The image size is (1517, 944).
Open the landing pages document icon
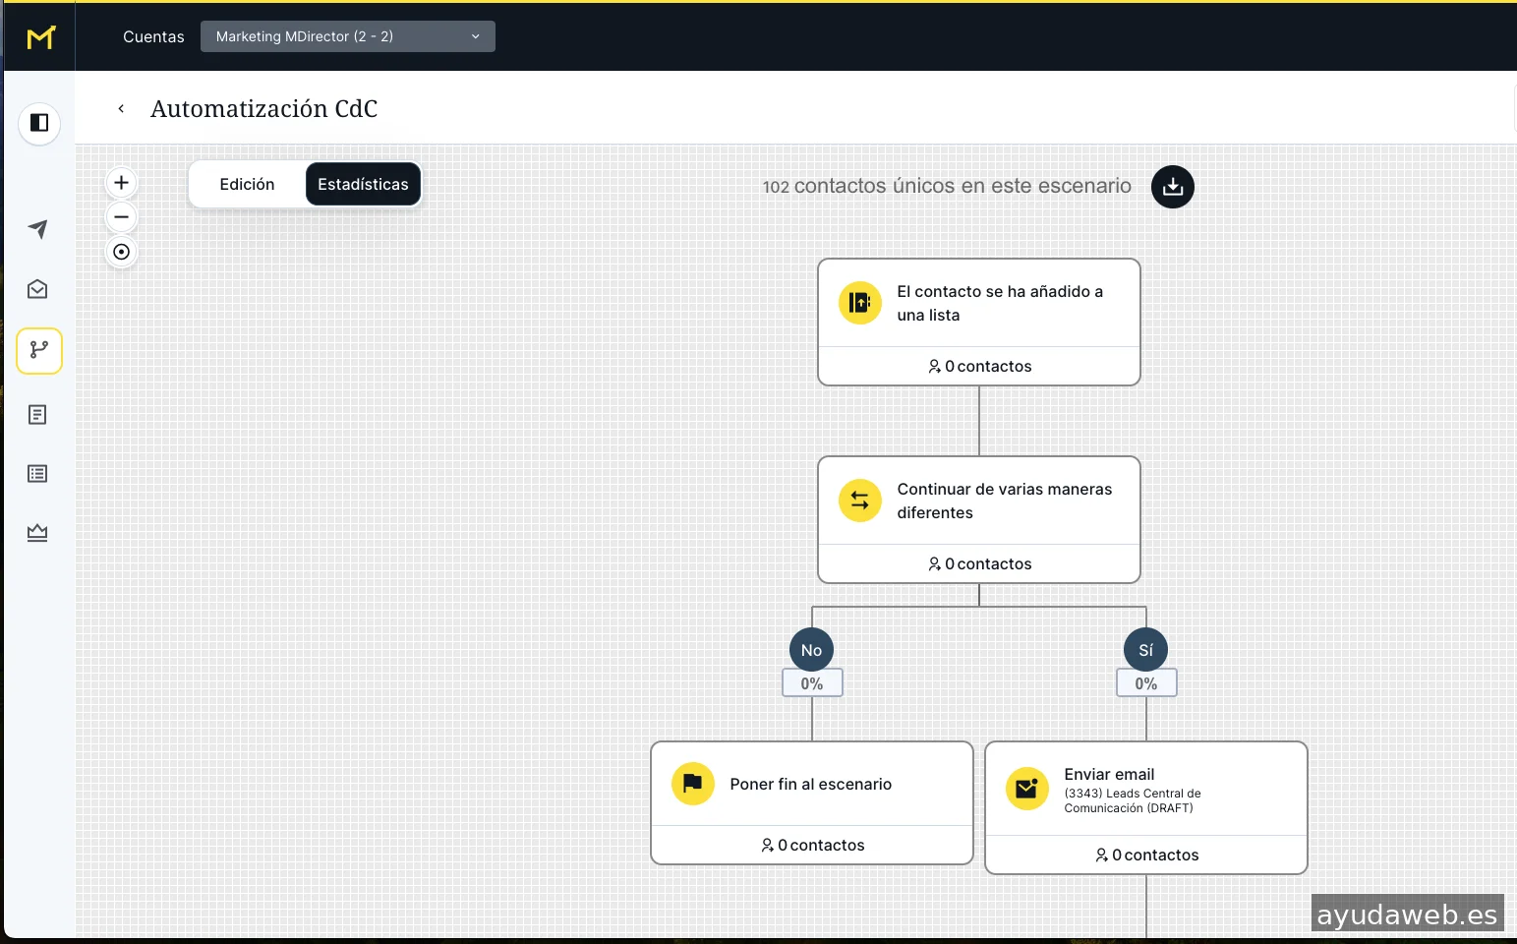tap(37, 415)
